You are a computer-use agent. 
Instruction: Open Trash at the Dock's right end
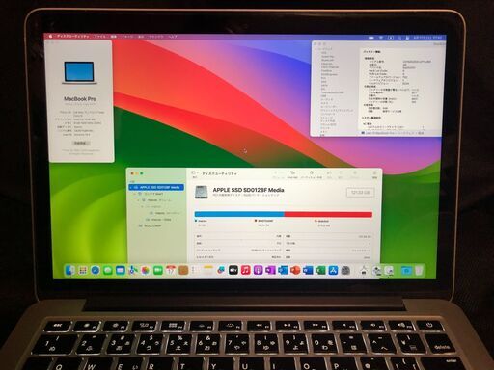(x=419, y=271)
